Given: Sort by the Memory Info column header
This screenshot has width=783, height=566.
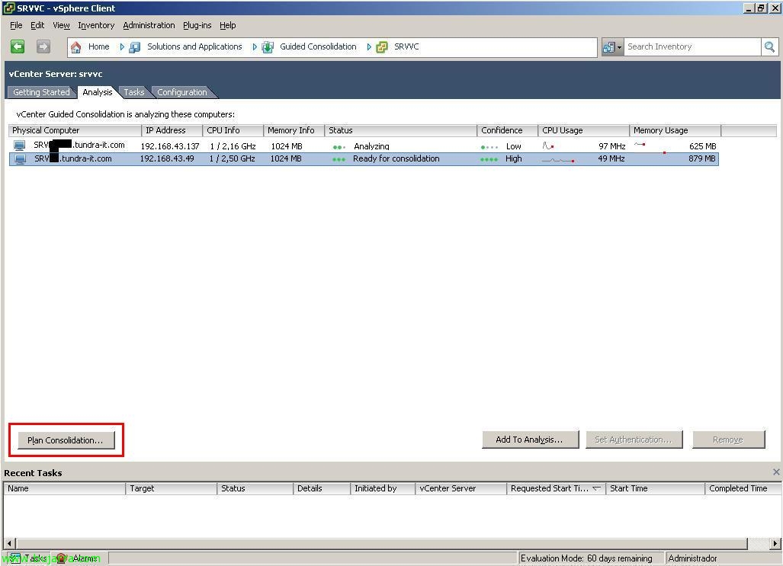Looking at the screenshot, I should click(x=294, y=130).
